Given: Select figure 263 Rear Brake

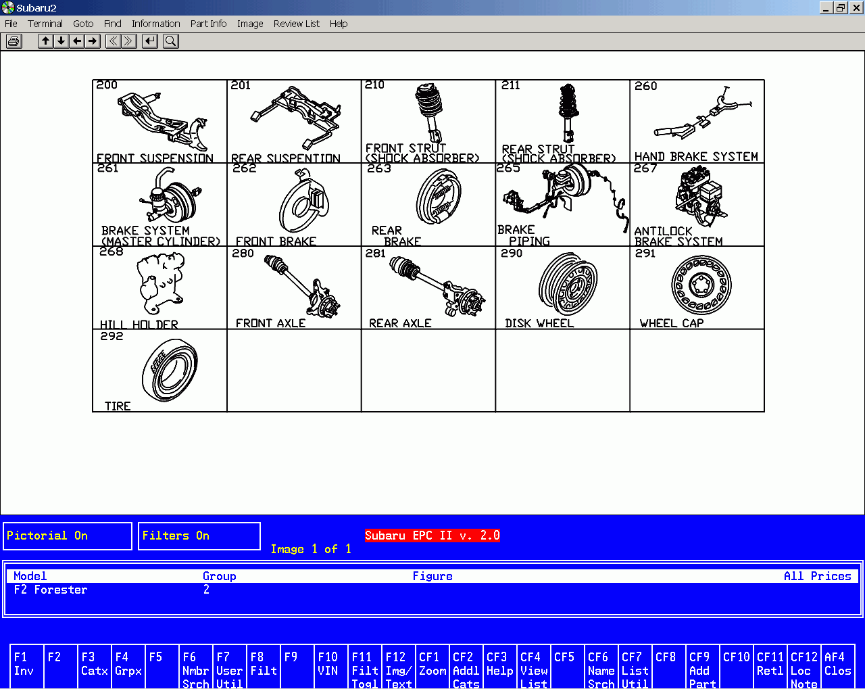Looking at the screenshot, I should click(x=428, y=205).
